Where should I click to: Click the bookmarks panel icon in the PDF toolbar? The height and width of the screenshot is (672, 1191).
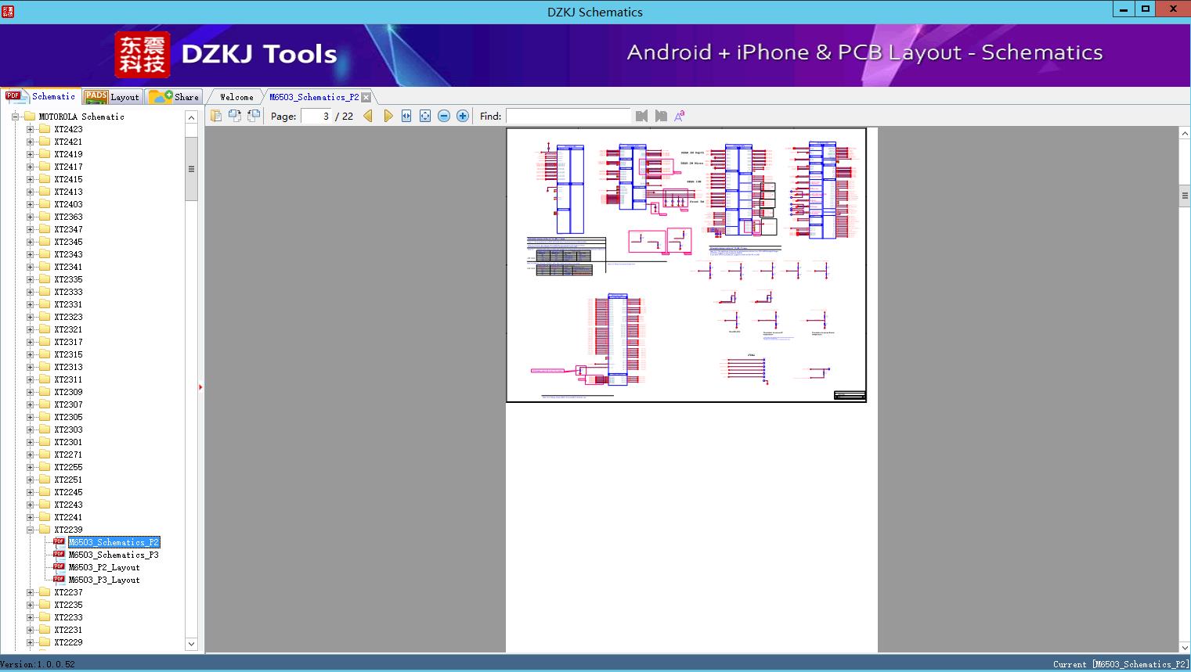coord(216,116)
